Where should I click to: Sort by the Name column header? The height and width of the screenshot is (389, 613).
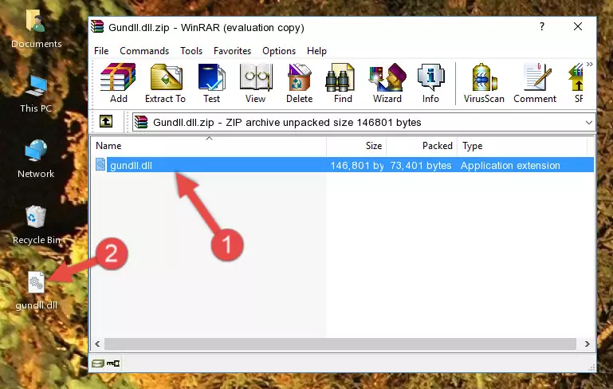(209, 146)
